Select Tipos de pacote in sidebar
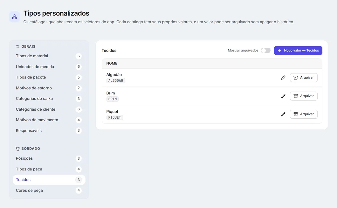This screenshot has height=208, width=337. 49,77
